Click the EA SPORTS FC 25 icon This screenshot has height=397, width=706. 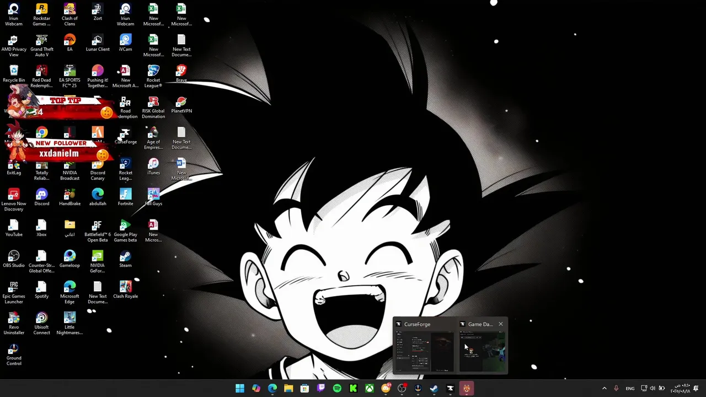(69, 77)
